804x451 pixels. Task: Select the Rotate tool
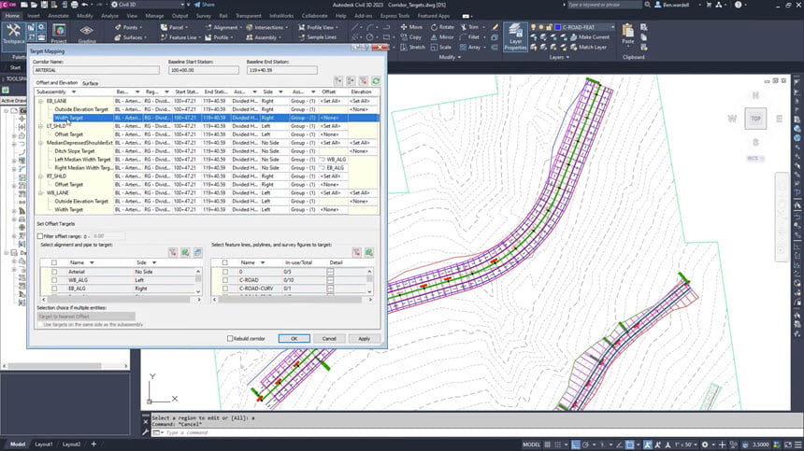442,27
